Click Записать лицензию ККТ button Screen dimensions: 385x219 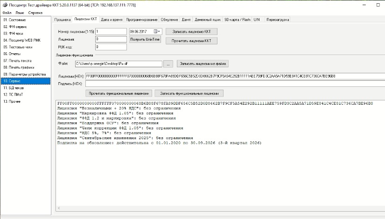(x=191, y=31)
